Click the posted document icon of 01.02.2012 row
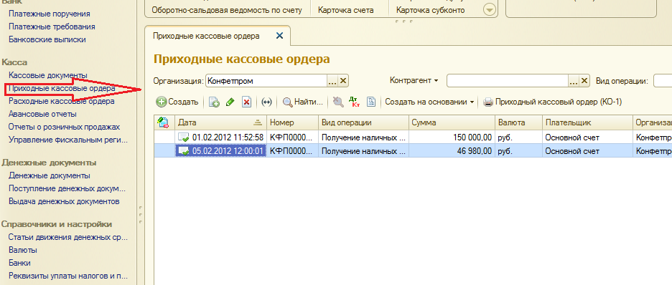The height and width of the screenshot is (285, 672). click(183, 137)
